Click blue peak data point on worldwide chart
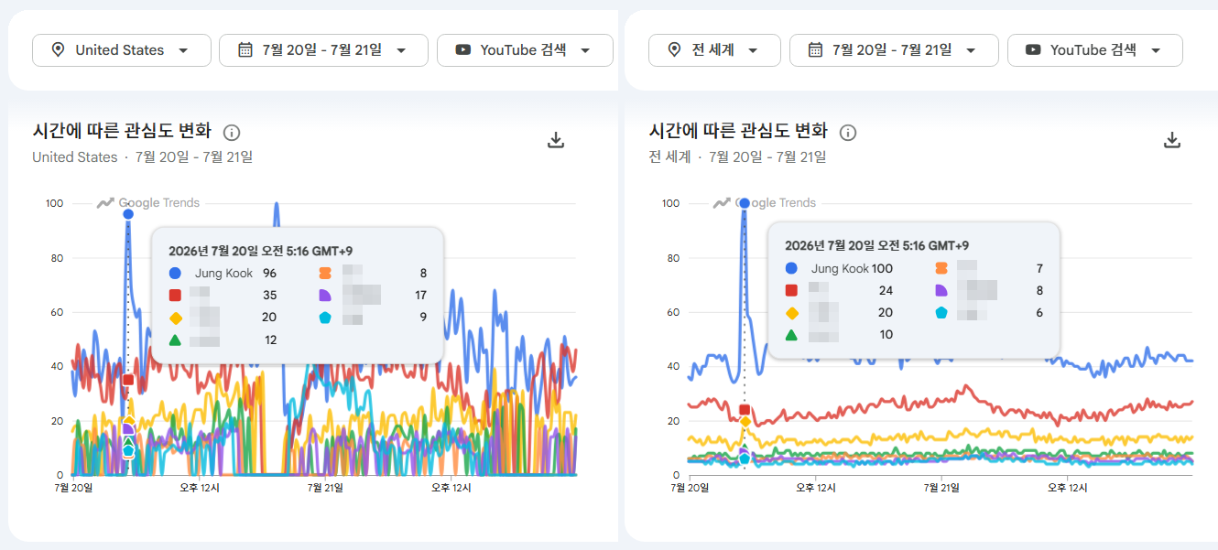Viewport: 1218px width, 550px height. (745, 203)
